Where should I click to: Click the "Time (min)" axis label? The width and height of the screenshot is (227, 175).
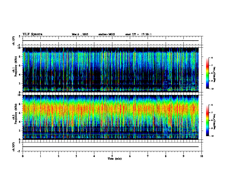click(x=115, y=159)
